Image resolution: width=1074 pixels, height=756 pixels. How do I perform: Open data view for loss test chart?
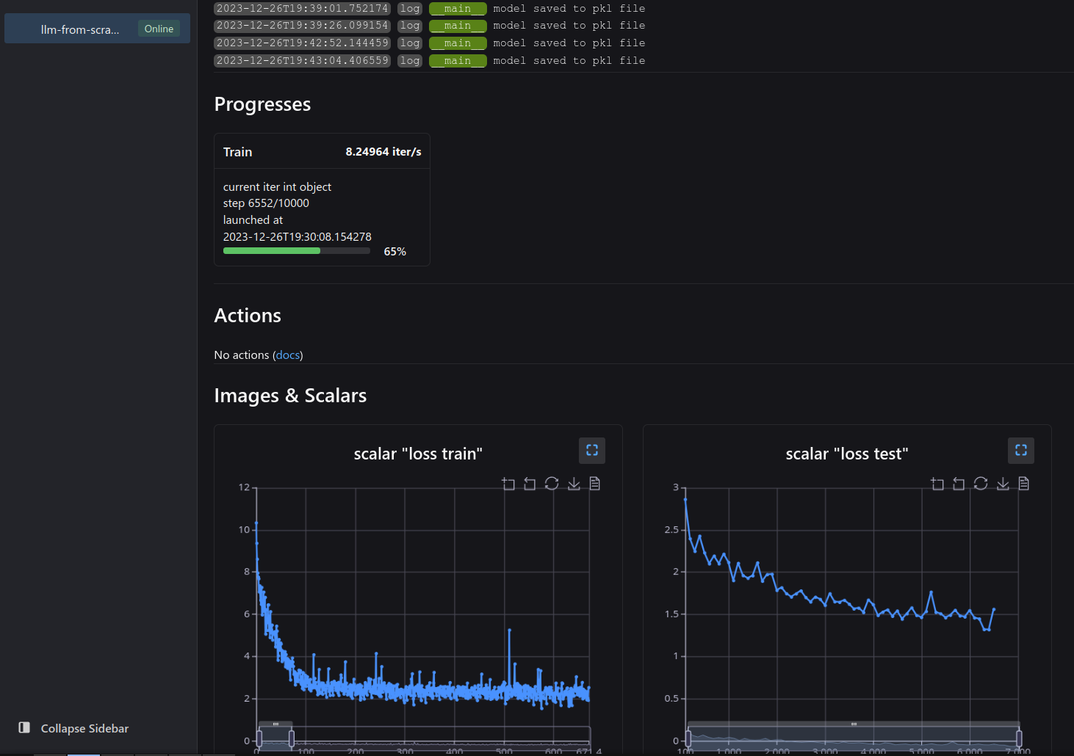click(1024, 484)
